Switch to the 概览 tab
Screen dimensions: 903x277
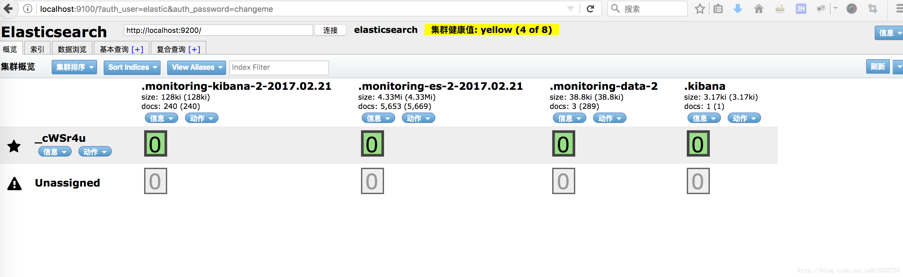coord(11,49)
